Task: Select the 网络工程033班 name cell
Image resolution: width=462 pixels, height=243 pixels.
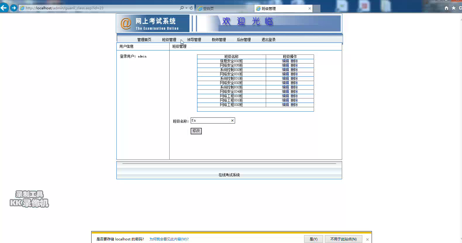Action: coord(232,96)
